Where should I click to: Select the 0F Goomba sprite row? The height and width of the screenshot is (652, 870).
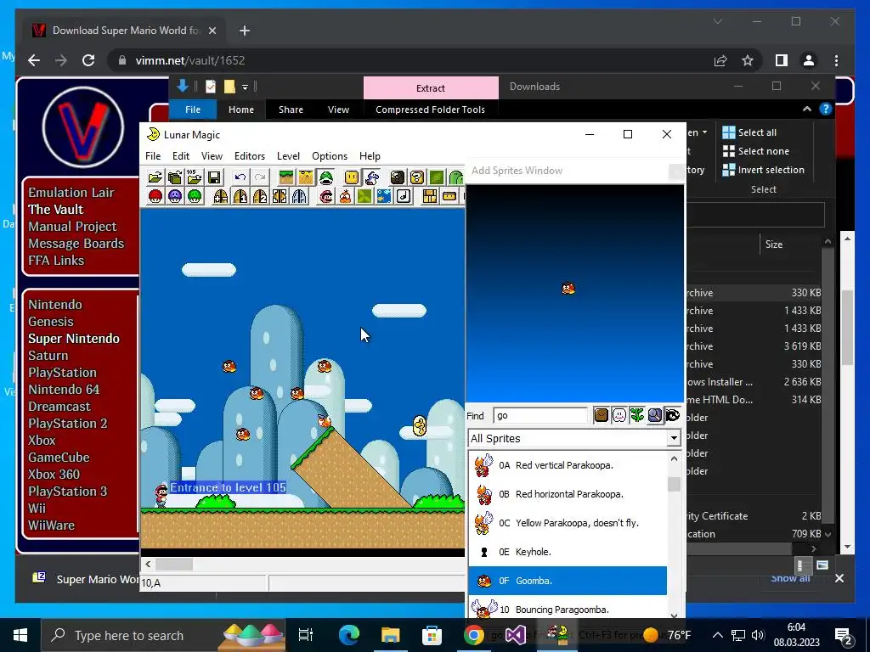click(x=568, y=581)
